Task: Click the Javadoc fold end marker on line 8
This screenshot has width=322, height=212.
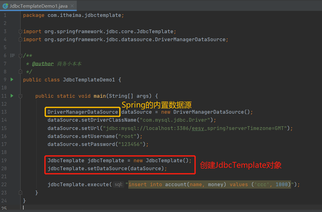Action: [20, 72]
